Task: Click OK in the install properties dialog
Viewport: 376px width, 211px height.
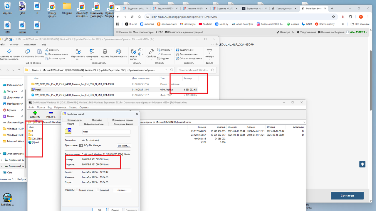Action: [99, 210]
